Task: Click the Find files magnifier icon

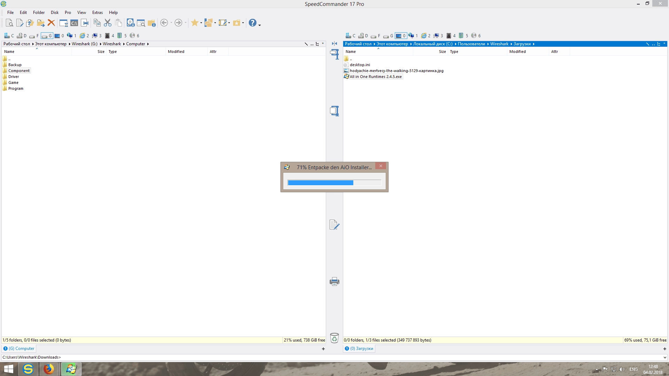Action: tap(141, 23)
